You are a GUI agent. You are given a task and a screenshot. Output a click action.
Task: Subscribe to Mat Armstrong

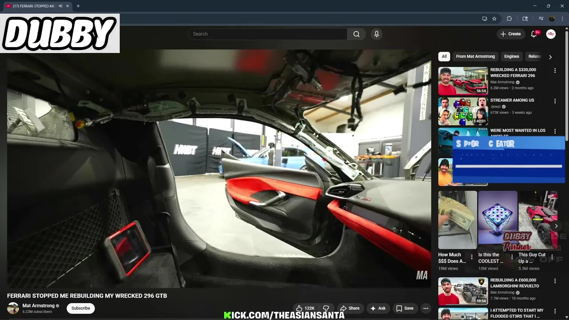pos(81,308)
